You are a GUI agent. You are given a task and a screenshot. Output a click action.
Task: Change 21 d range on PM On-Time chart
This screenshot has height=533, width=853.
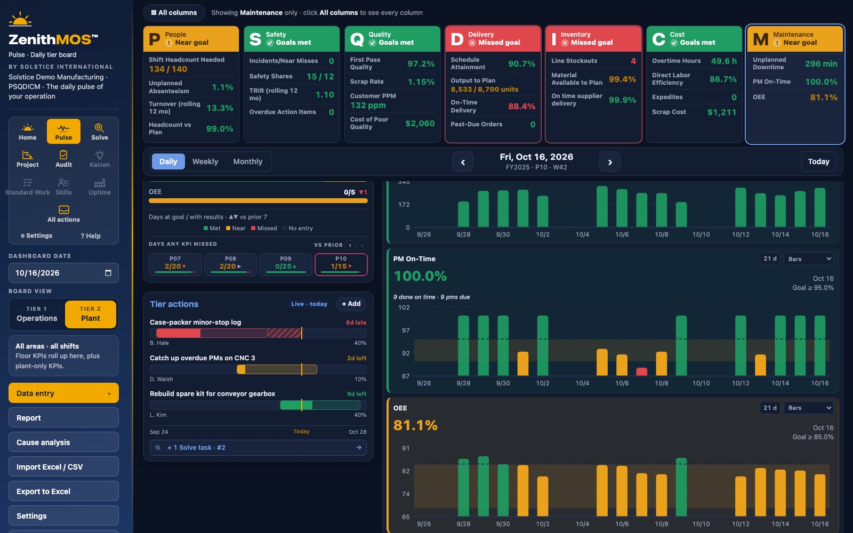[770, 259]
